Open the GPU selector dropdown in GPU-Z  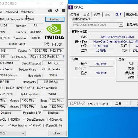13,133
